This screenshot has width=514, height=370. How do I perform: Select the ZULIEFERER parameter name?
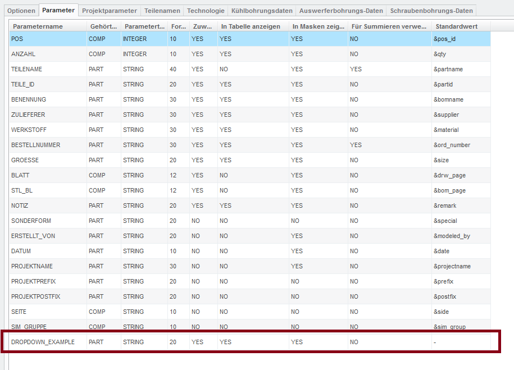pos(48,115)
